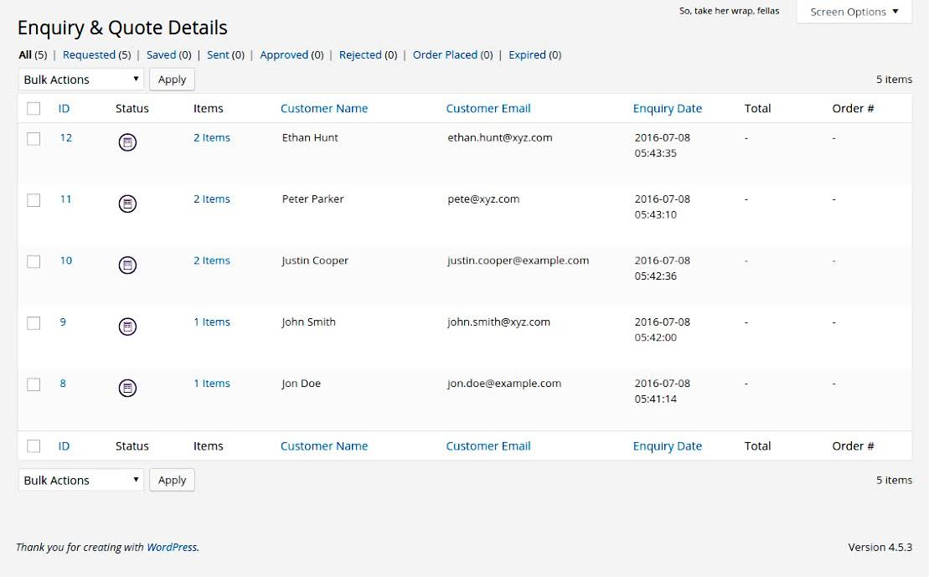This screenshot has width=929, height=577.
Task: Click the top Apply button
Action: click(172, 80)
